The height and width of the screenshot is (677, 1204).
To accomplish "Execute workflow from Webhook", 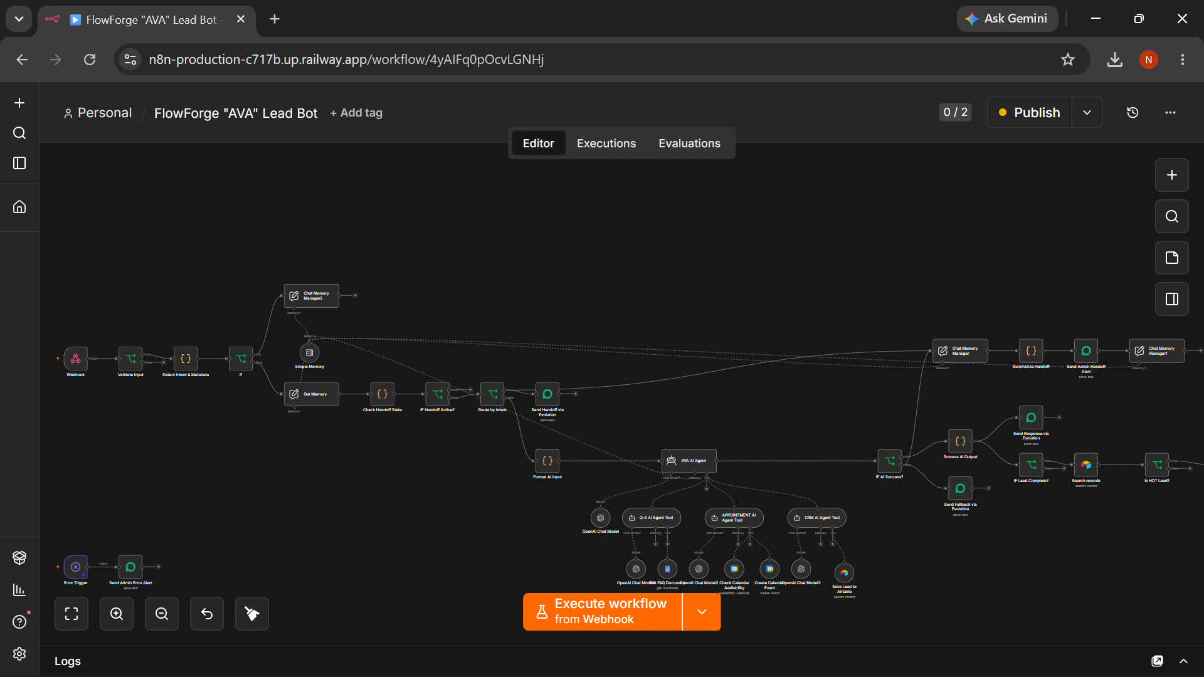I will [603, 612].
